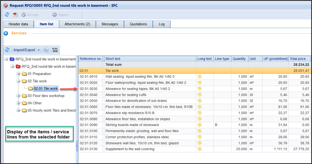The height and width of the screenshot is (164, 312).
Task: Expand the 03 Floor tiles workshop folder
Action: click(x=18, y=96)
